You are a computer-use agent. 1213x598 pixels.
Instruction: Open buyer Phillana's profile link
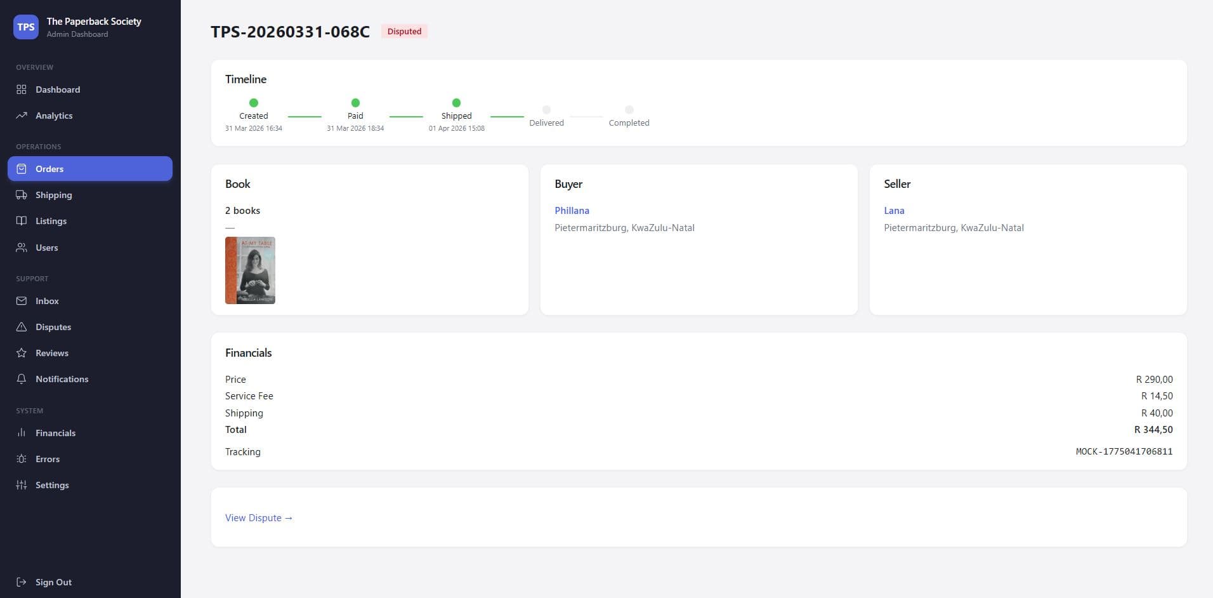click(572, 211)
